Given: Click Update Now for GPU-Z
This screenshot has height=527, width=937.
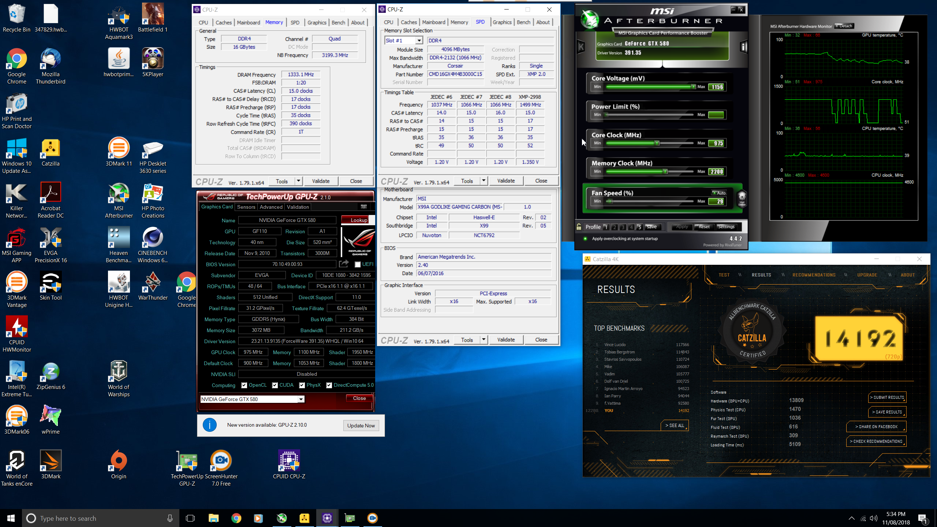Looking at the screenshot, I should click(x=361, y=426).
